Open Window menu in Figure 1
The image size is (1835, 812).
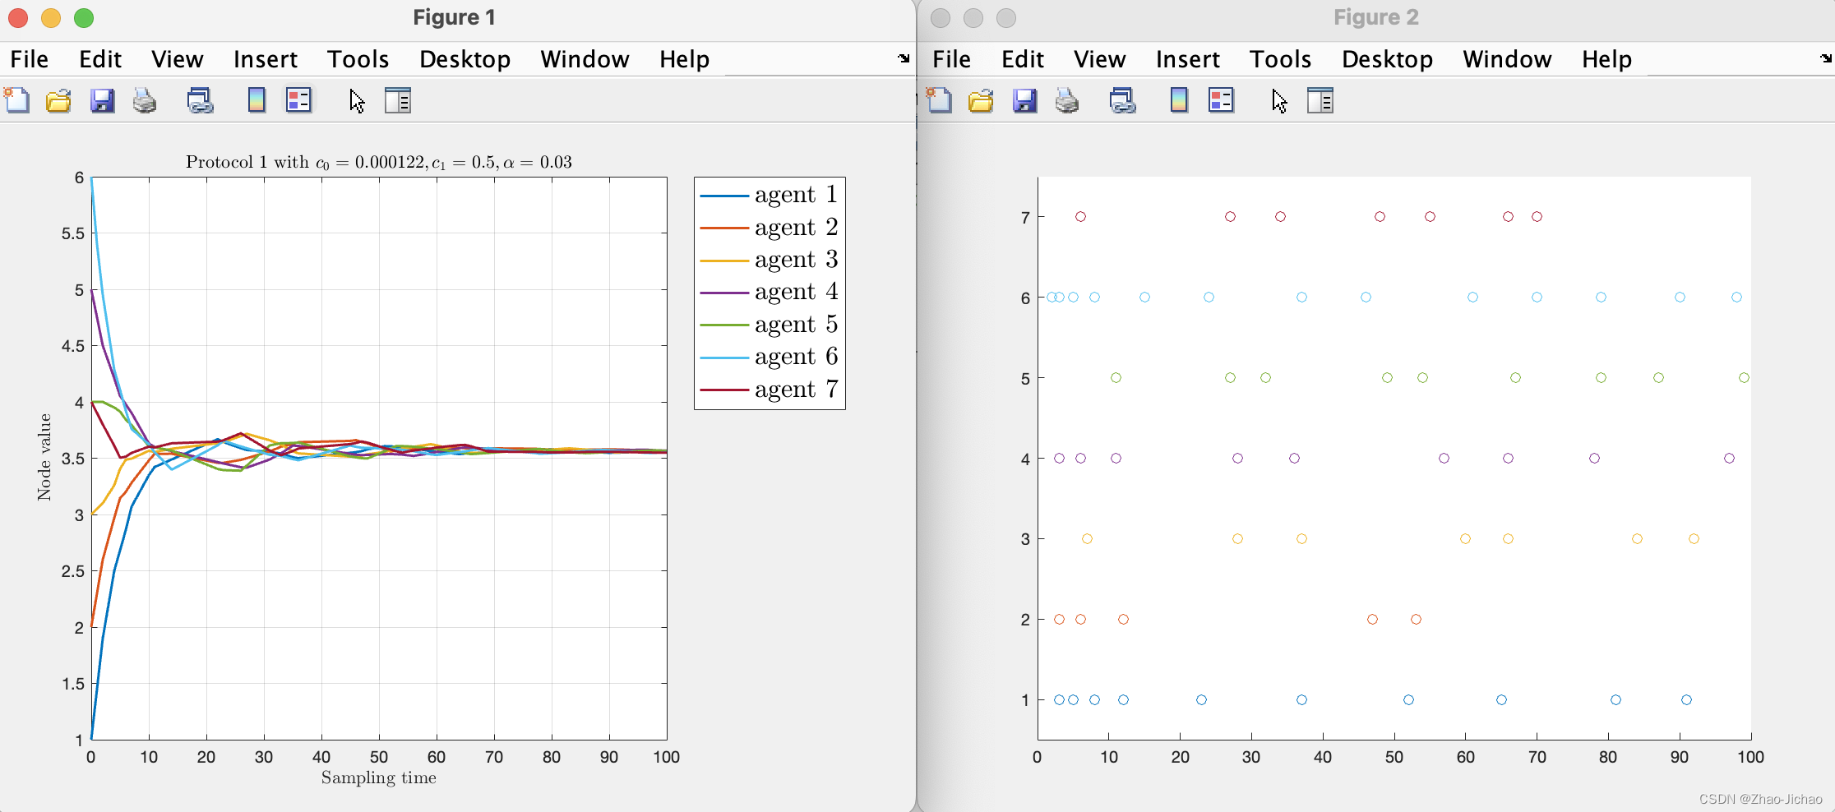(x=585, y=59)
